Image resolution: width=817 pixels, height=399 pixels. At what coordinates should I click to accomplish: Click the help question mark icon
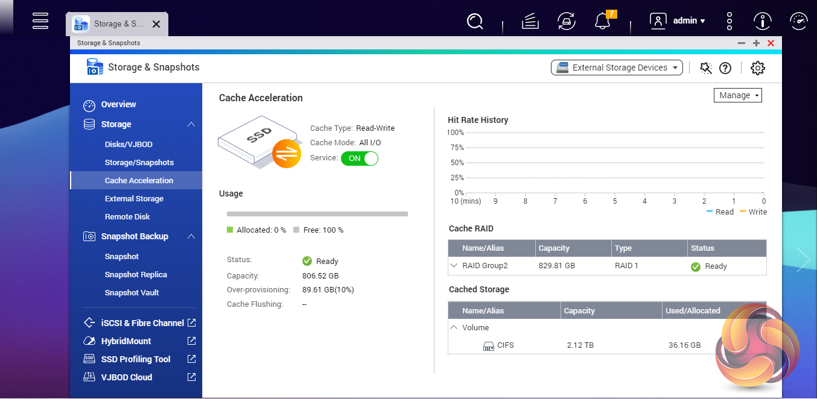point(725,68)
